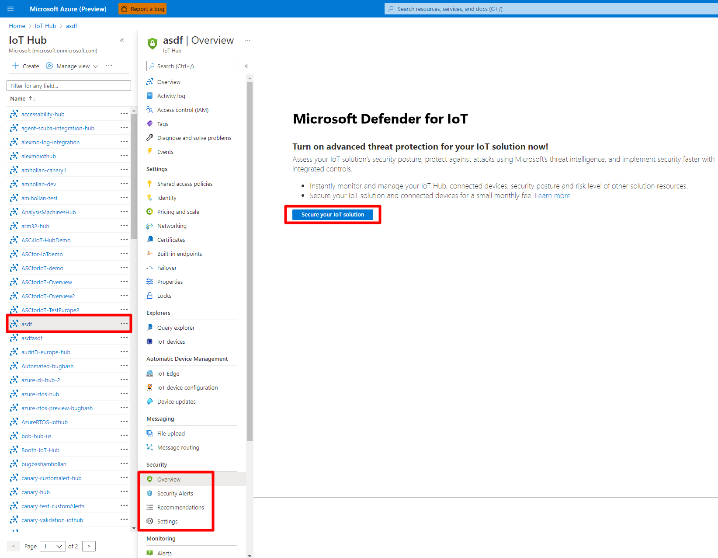
Task: Click the Filter for any field box
Action: coord(69,85)
